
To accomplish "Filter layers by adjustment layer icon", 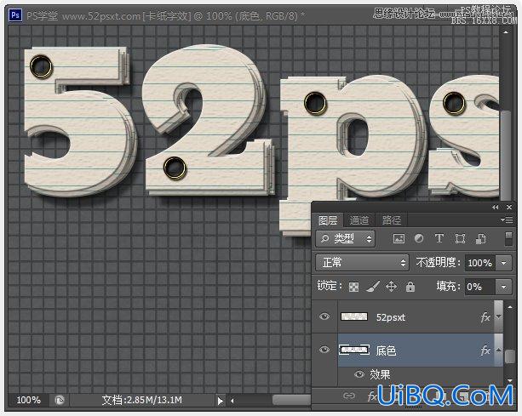I will [x=419, y=238].
